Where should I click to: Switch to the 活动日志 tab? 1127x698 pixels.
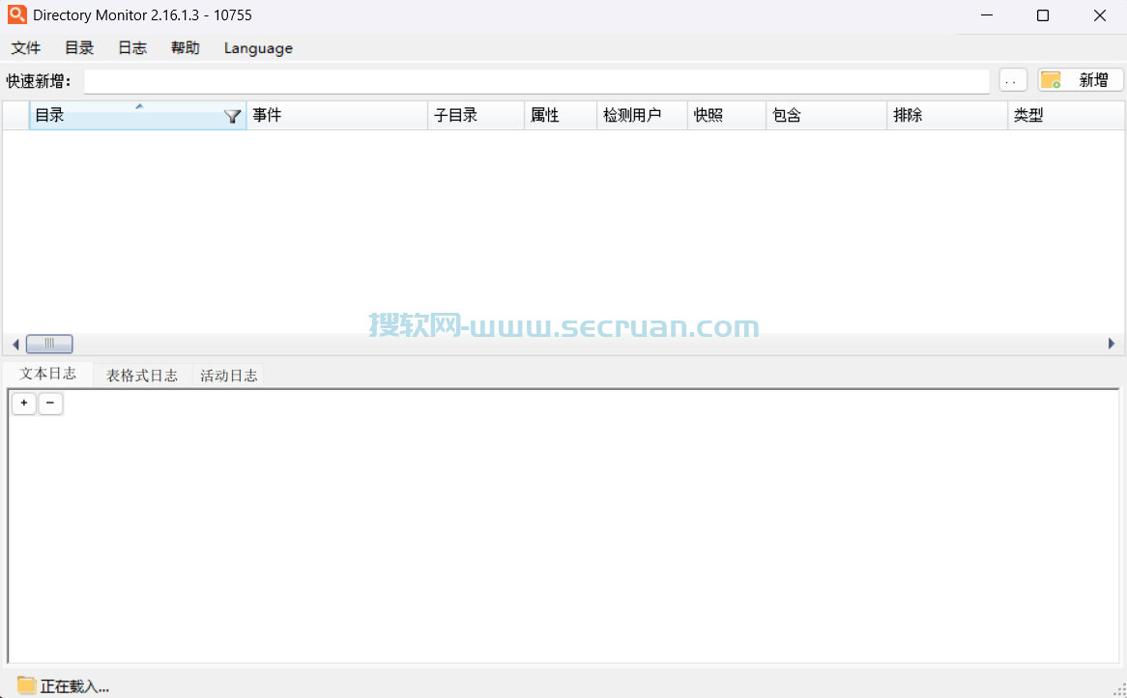tap(228, 376)
